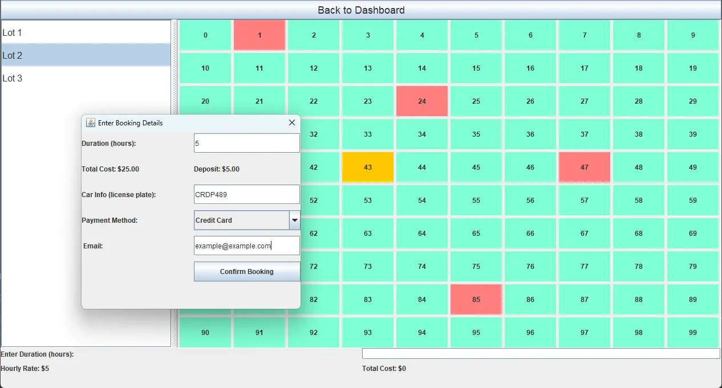Image resolution: width=722 pixels, height=388 pixels.
Task: Select the Credit Card combo box
Action: coord(241,220)
